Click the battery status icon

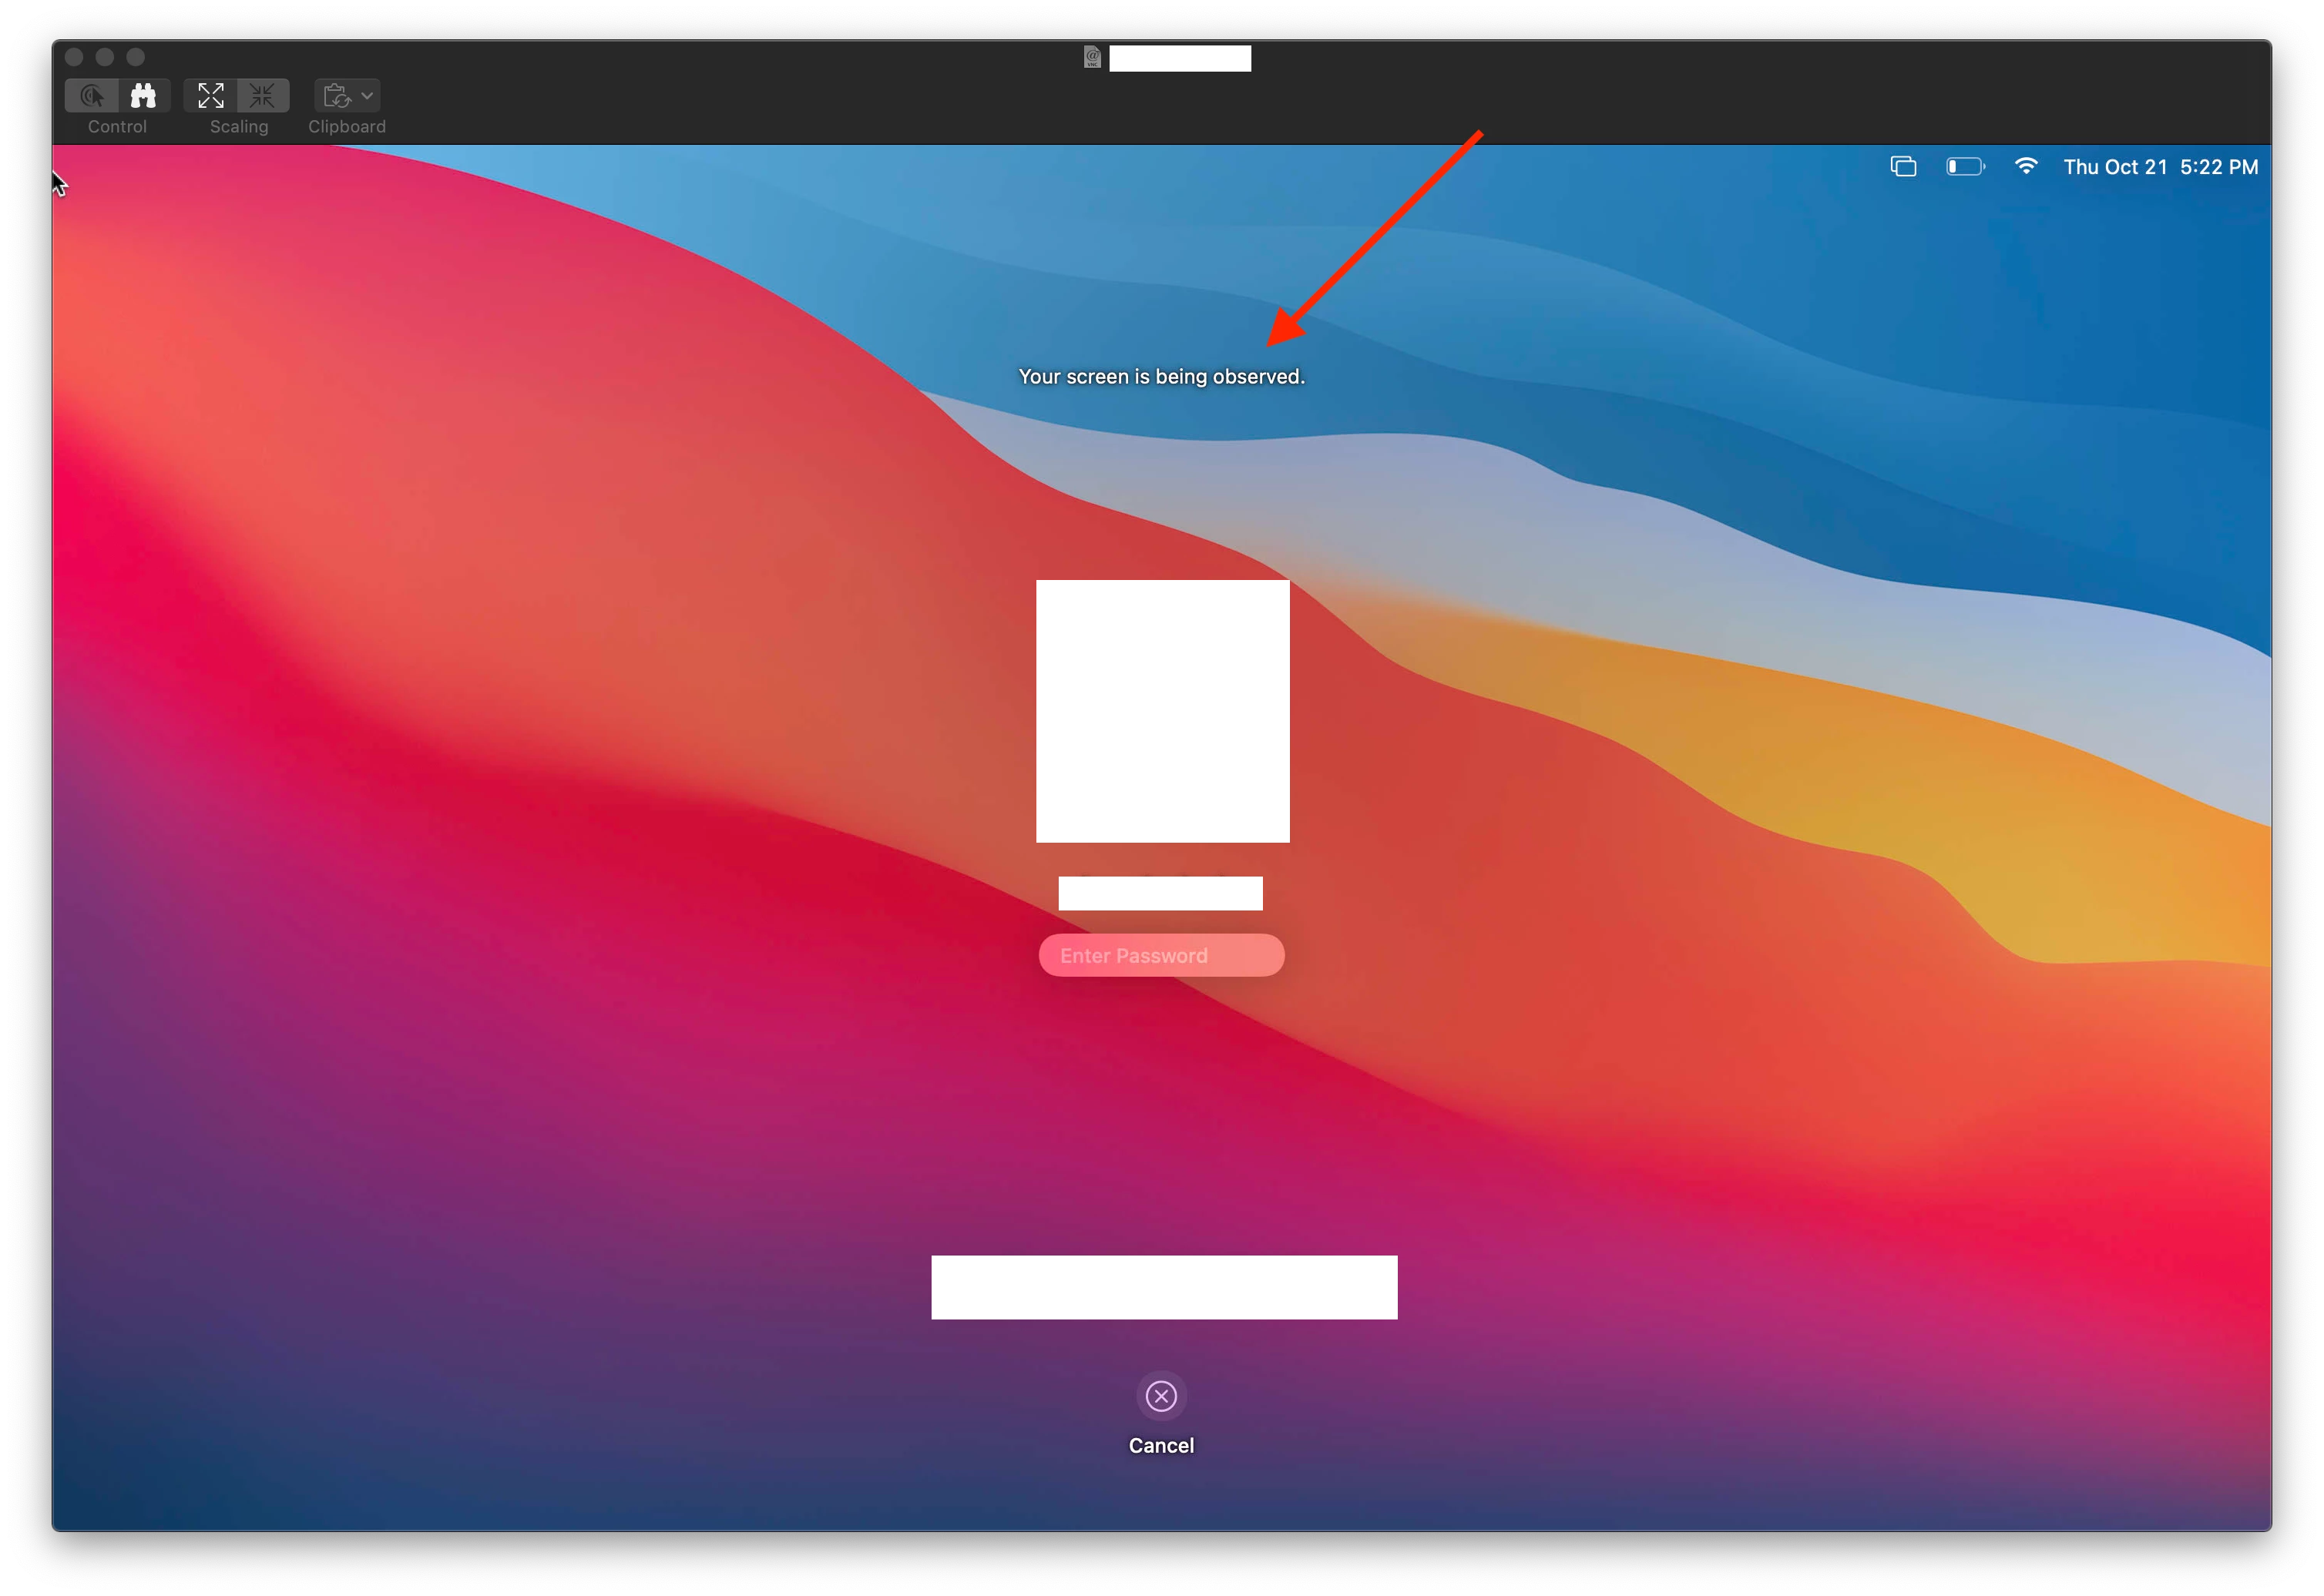1966,167
